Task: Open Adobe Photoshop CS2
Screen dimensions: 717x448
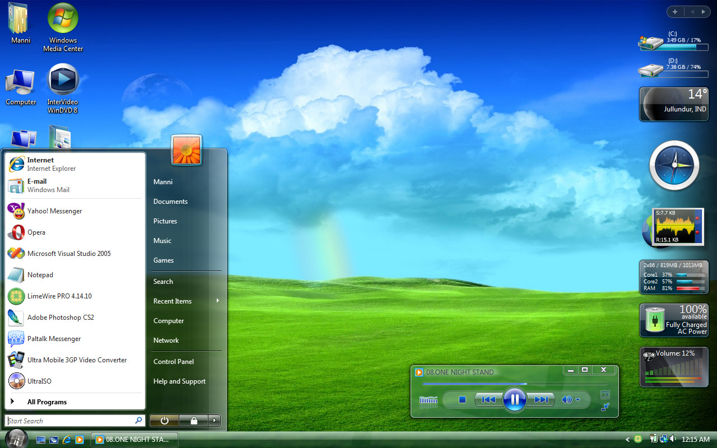Action: (x=75, y=318)
